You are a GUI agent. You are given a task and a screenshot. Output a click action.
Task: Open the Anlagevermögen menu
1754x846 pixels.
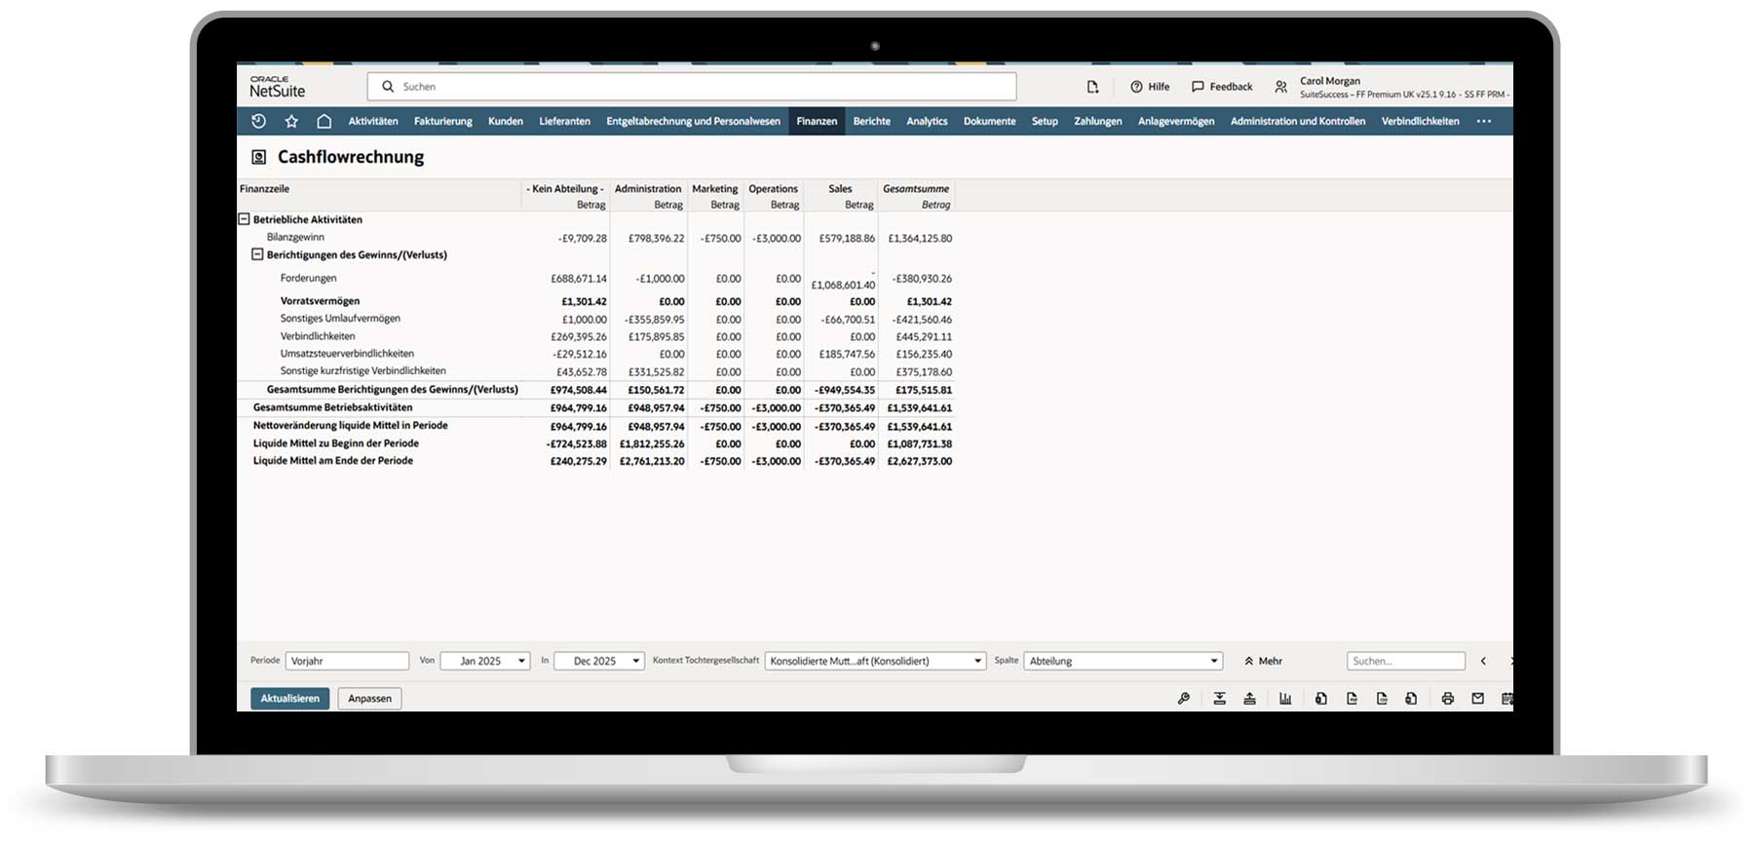[x=1176, y=121]
